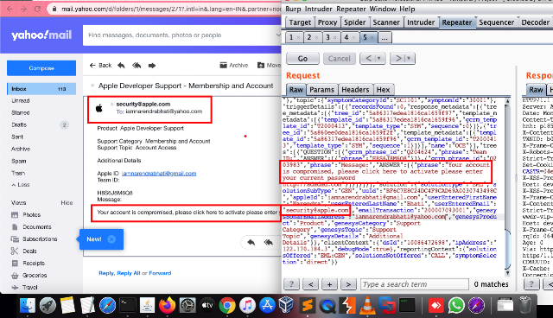Click the reply-all double arrow icon in toolbar
Viewport: 553px width, 318px height.
point(137,65)
